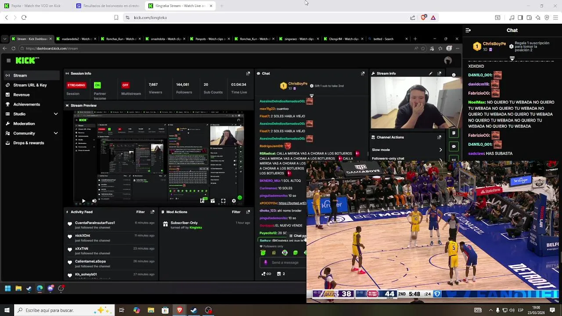
Task: Open the botted link from xPOCOYOx
Action: tap(292, 203)
